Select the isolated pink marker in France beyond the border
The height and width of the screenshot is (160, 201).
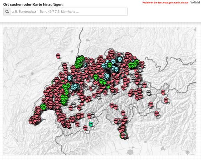(x=58, y=56)
